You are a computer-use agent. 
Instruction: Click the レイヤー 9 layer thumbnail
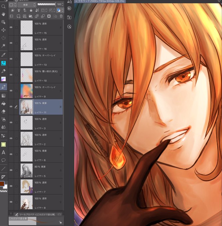click(27, 91)
